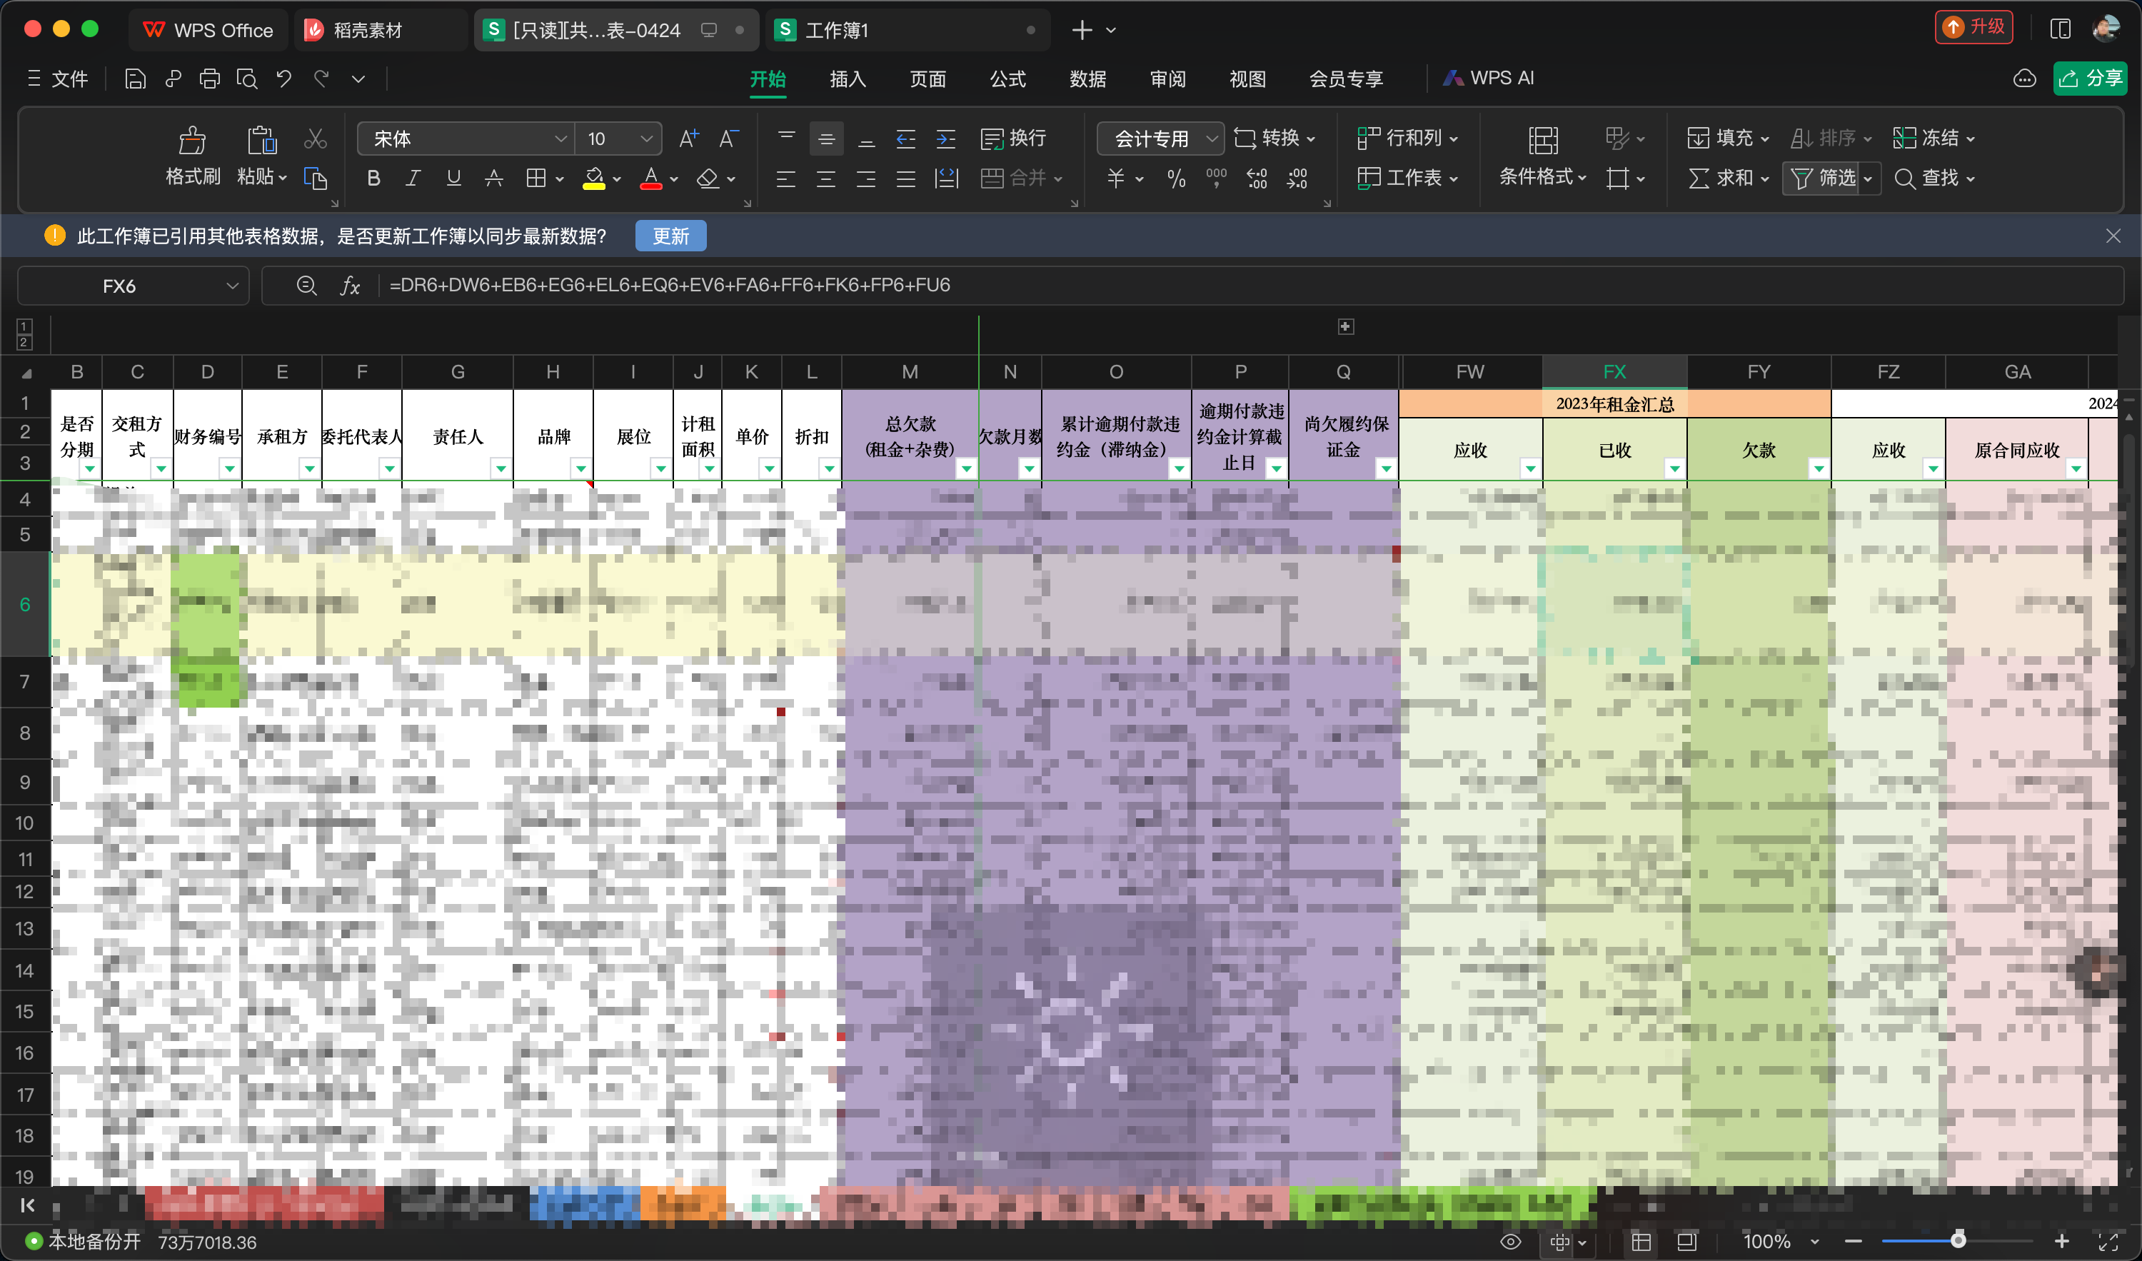Click the zoom slider handle
The height and width of the screenshot is (1261, 2142).
pyautogui.click(x=1958, y=1242)
